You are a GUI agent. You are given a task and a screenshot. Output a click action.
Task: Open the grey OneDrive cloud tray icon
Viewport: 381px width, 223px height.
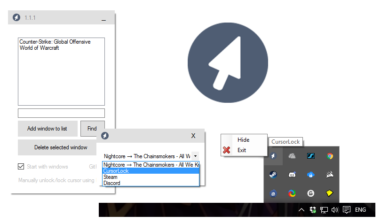tap(292, 156)
